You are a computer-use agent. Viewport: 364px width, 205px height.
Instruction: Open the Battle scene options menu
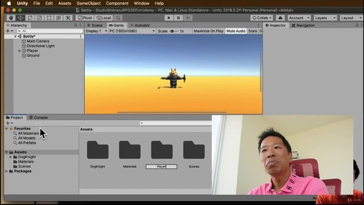[81, 36]
